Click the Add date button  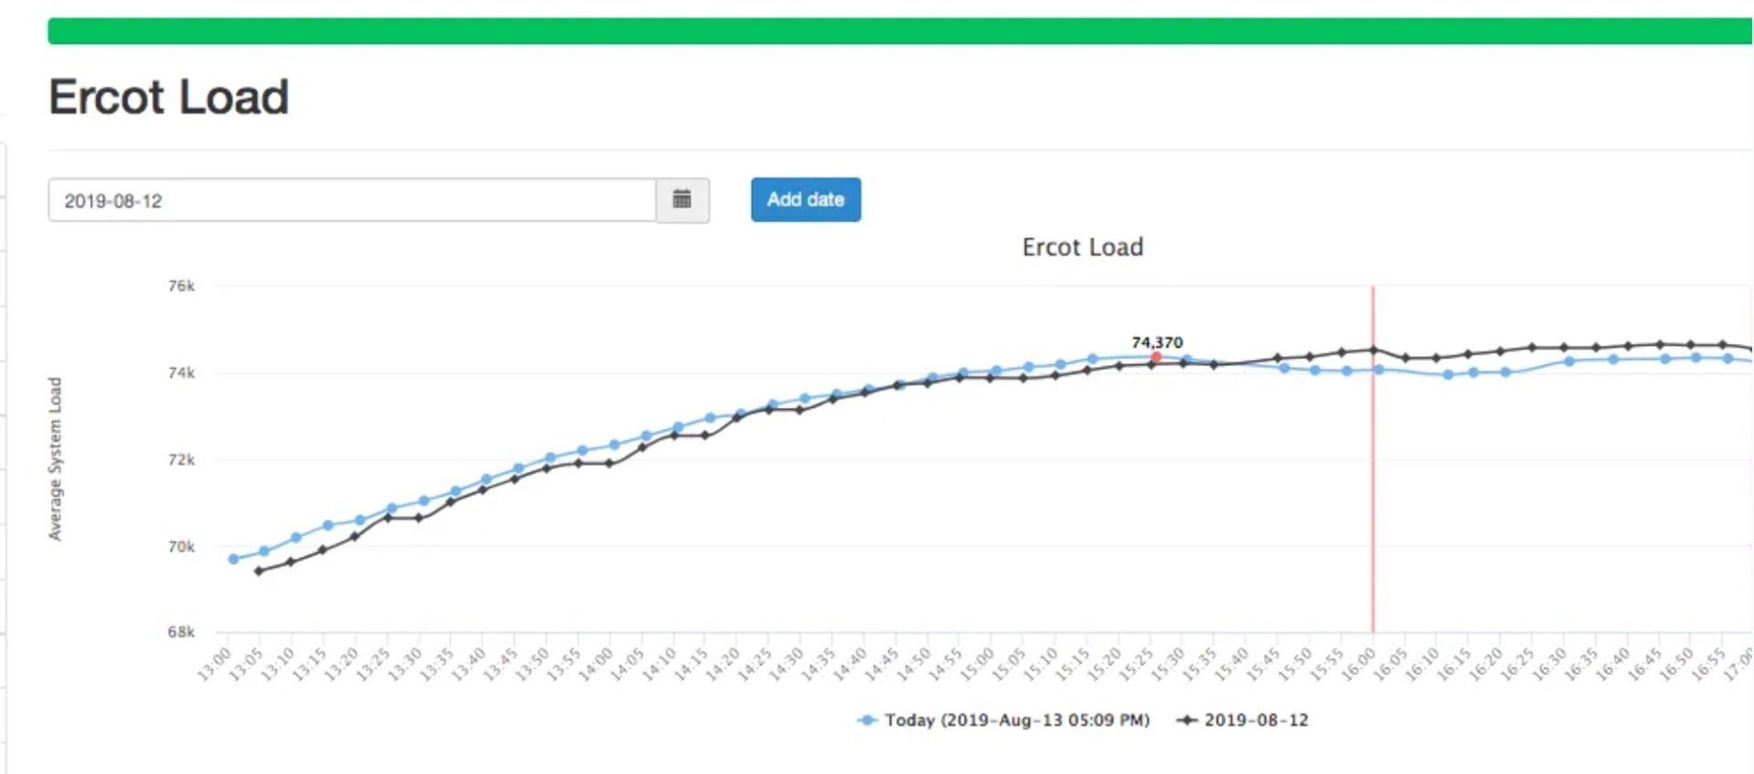(x=806, y=200)
